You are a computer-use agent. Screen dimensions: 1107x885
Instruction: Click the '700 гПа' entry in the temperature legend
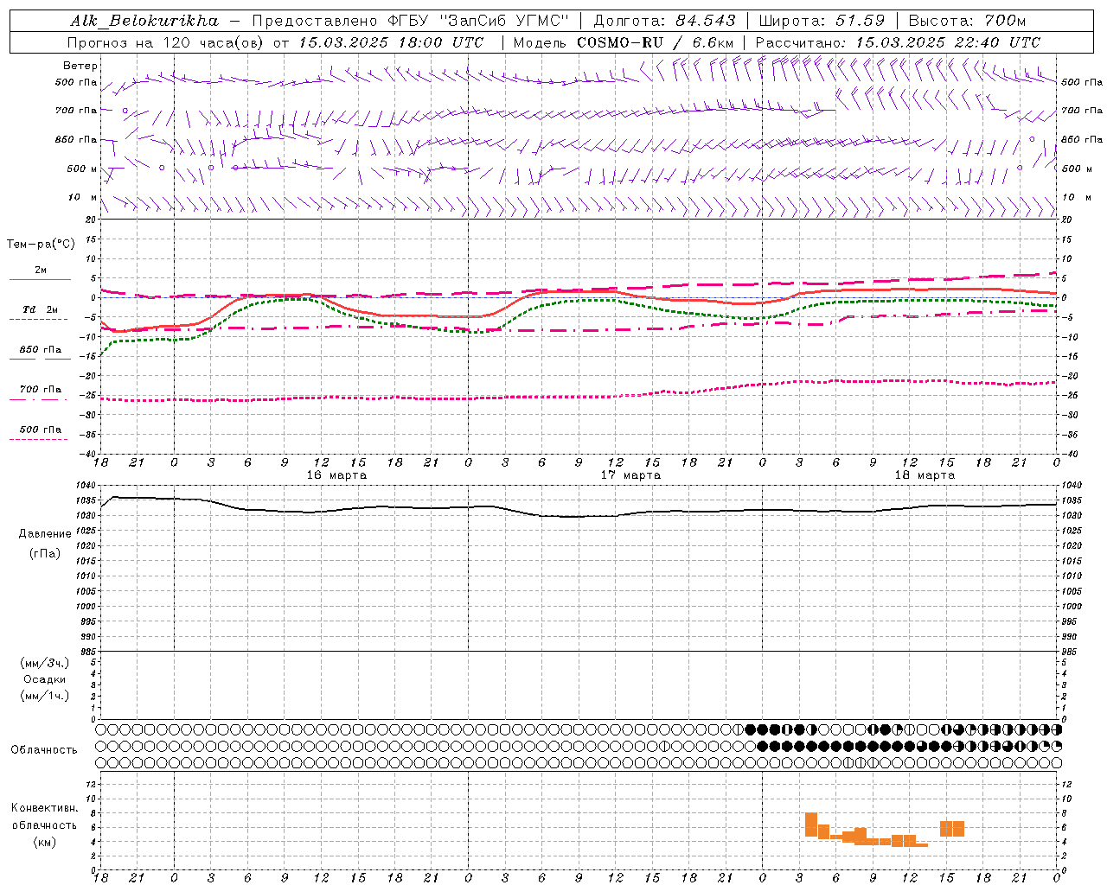[x=41, y=390]
